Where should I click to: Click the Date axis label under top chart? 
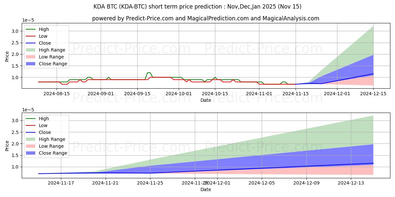click(206, 100)
